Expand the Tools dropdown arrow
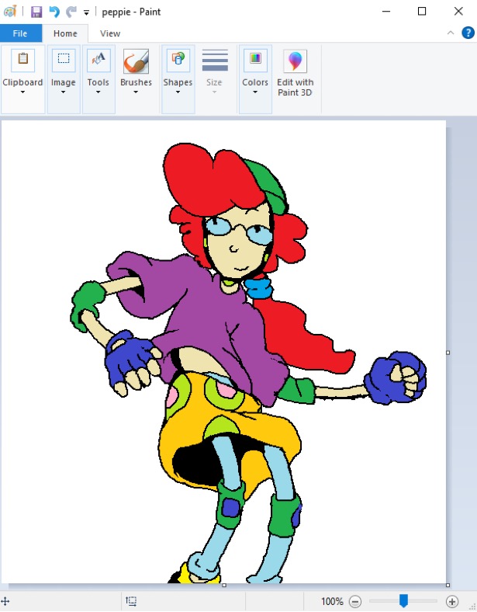Image resolution: width=477 pixels, height=612 pixels. click(98, 92)
